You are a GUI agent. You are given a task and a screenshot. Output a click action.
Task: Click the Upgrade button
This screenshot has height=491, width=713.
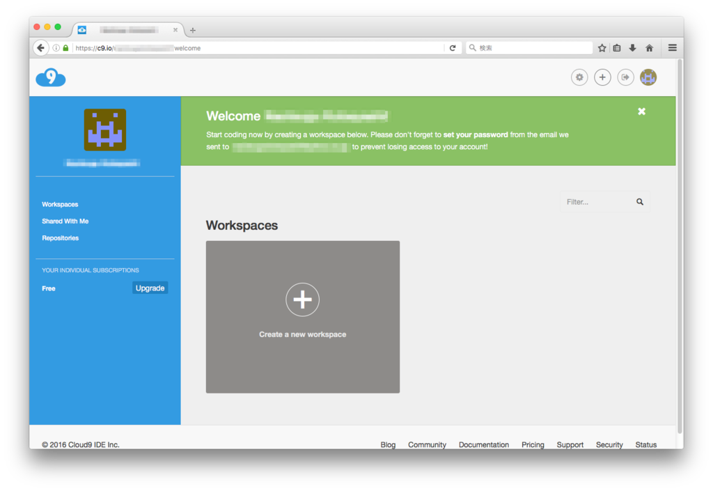click(x=150, y=288)
